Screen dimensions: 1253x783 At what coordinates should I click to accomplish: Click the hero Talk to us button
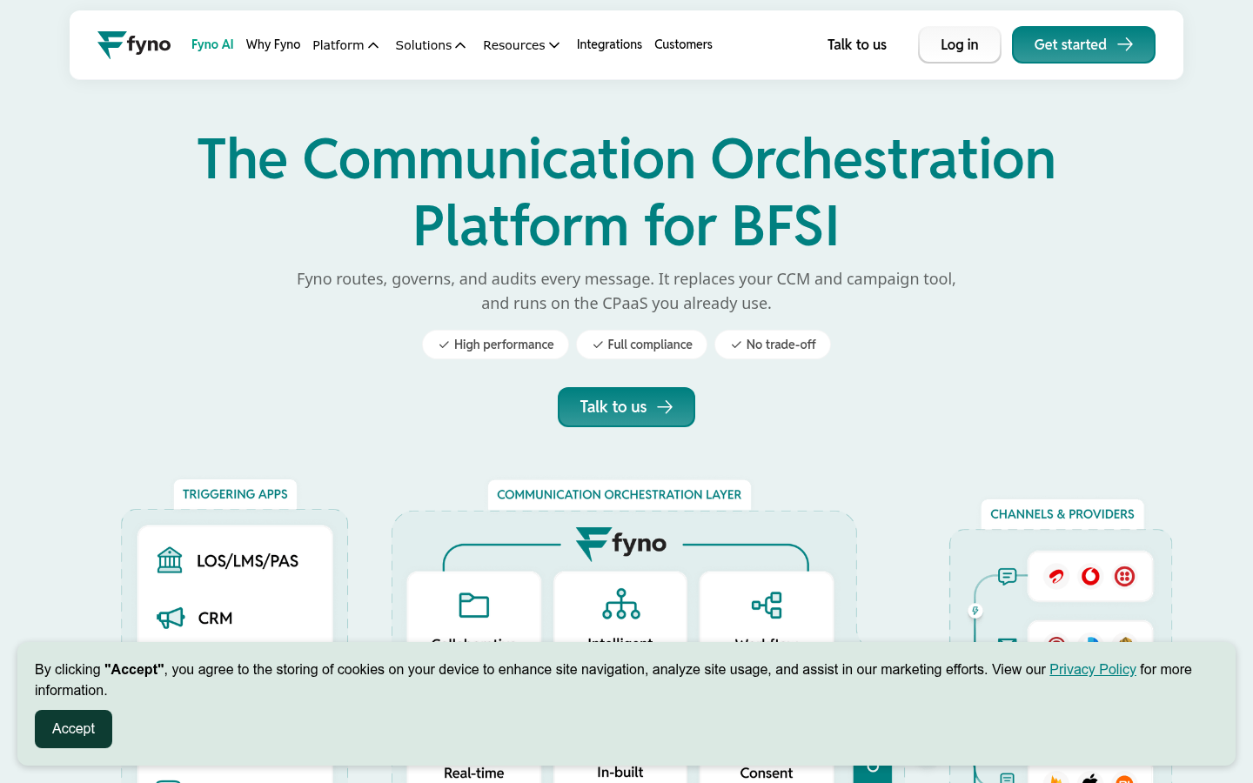(x=626, y=407)
